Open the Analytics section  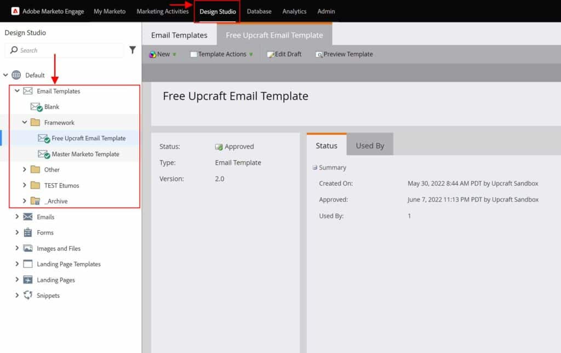[294, 11]
